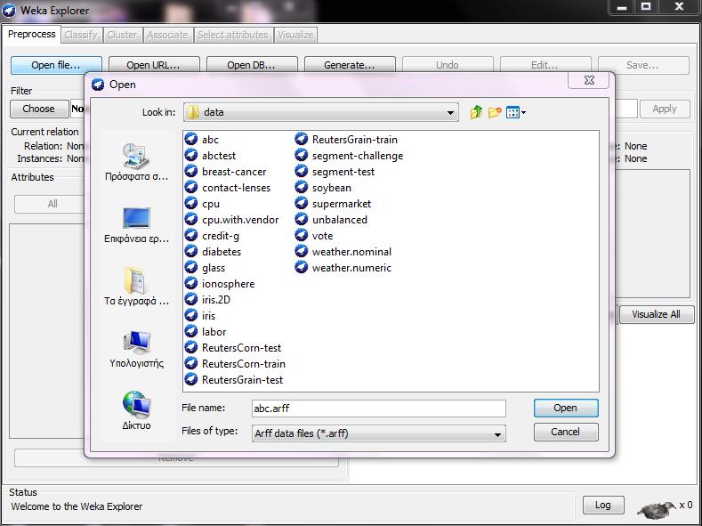702x526 pixels.
Task: Select ReutersGrain-train file name
Action: 355,140
